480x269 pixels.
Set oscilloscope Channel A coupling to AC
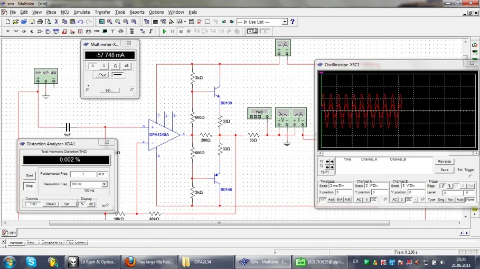pos(360,200)
